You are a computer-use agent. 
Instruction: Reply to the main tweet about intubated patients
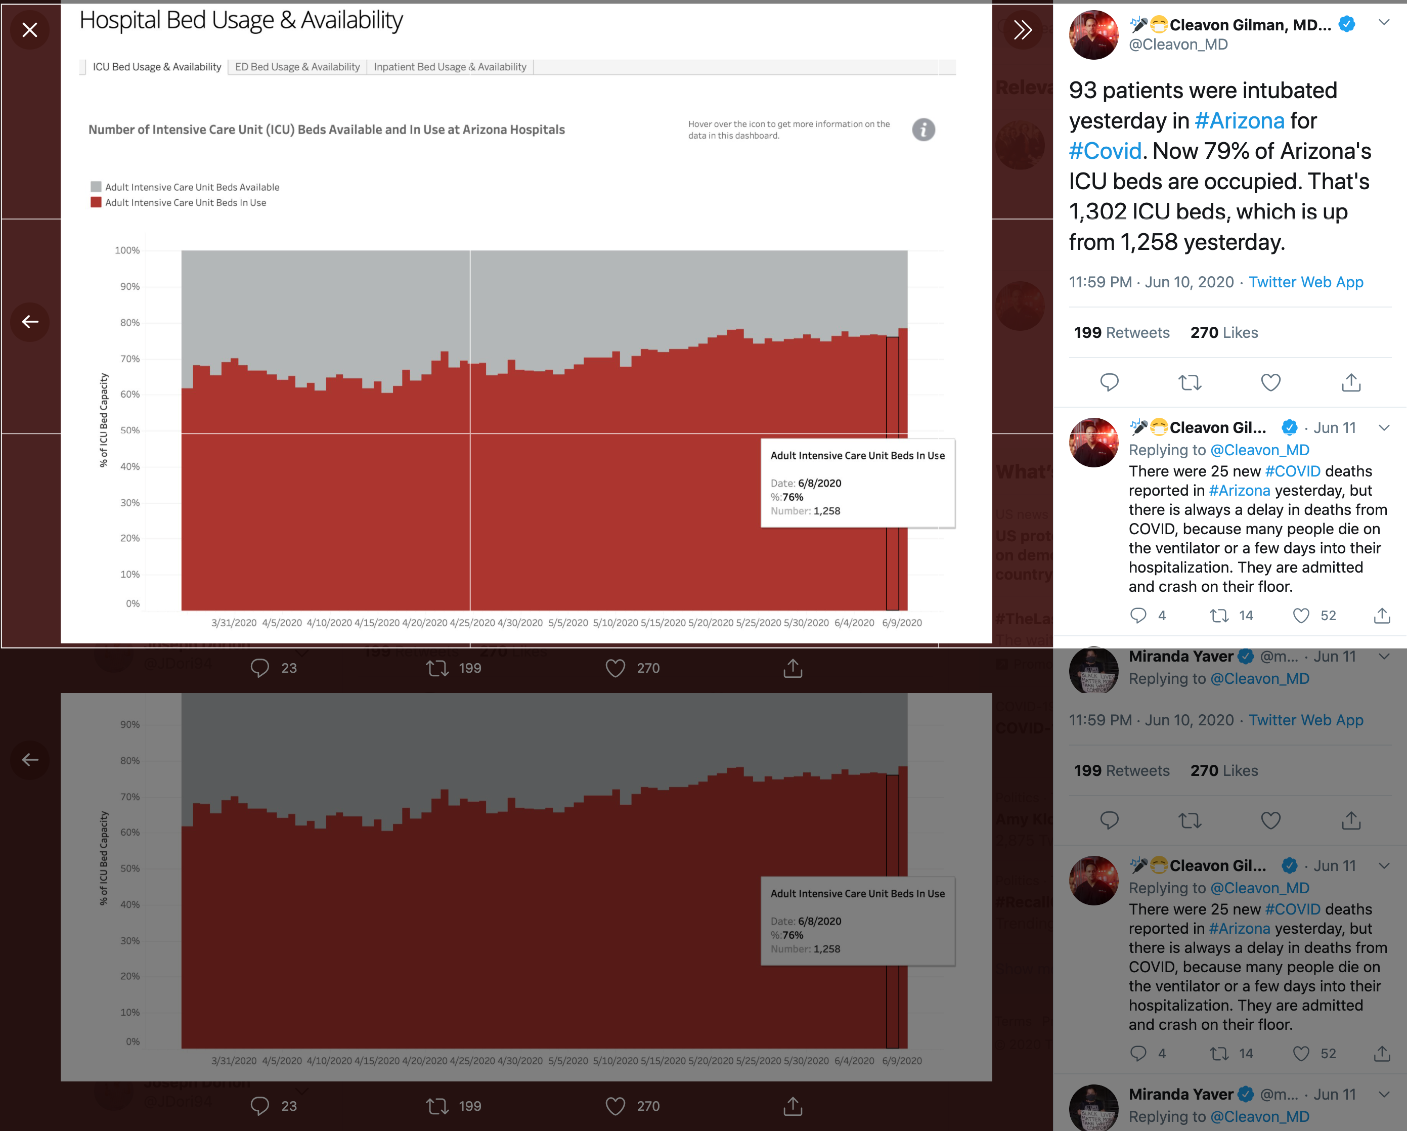tap(1110, 382)
